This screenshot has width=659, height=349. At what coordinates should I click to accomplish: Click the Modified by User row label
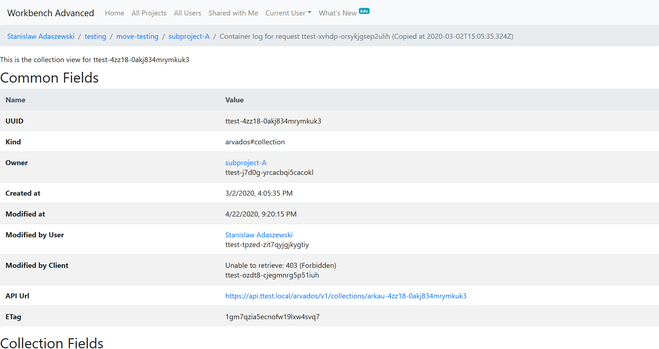(35, 235)
